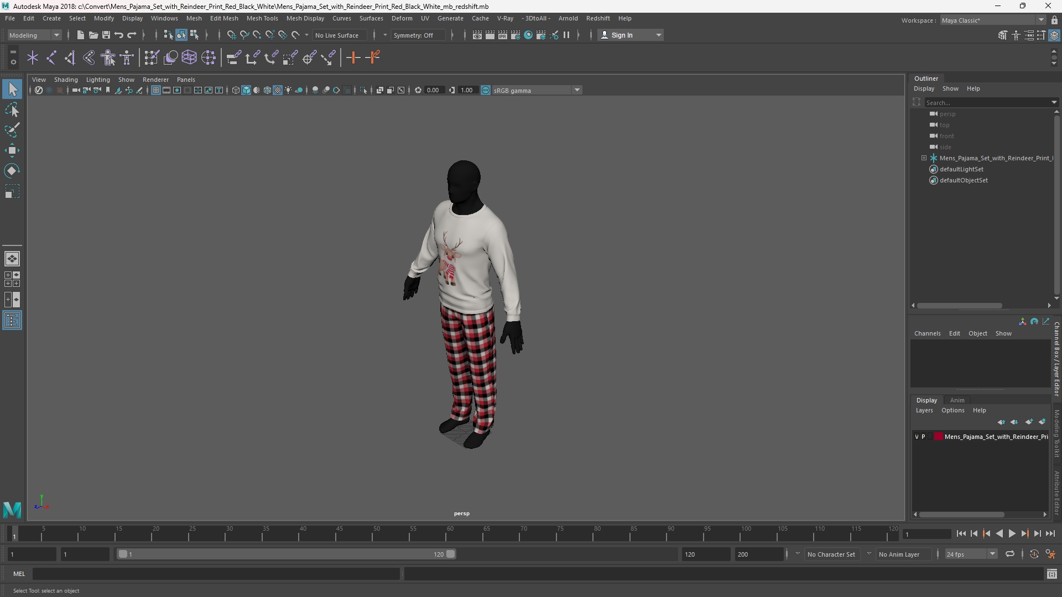
Task: Open the Layer Editor Options menu
Action: (x=952, y=410)
